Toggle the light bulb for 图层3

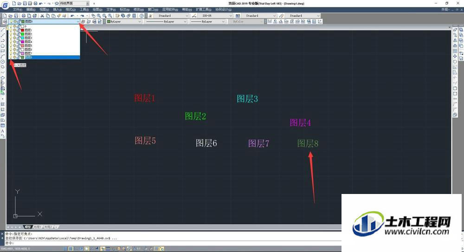pos(11,38)
